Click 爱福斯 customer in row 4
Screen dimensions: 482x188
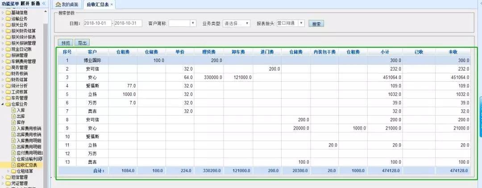coord(92,86)
